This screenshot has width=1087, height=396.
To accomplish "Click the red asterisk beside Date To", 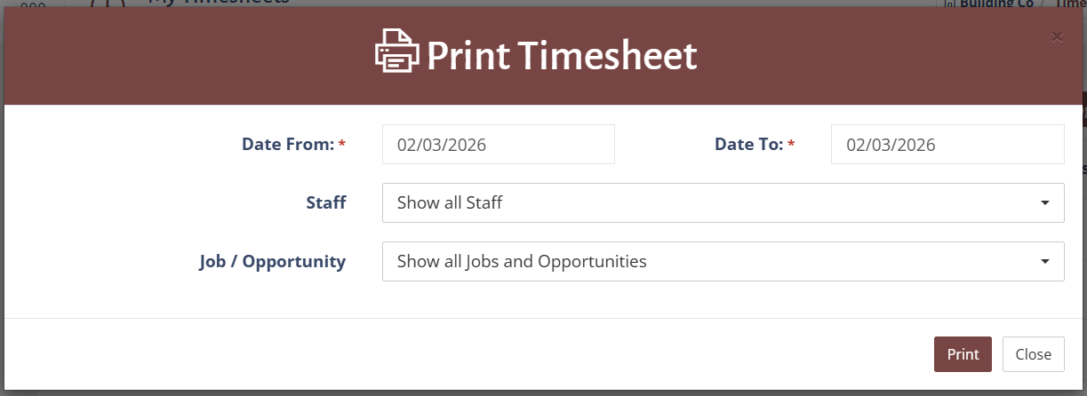I will (791, 144).
